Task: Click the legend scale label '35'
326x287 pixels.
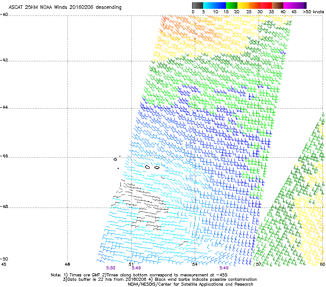Action: coord(271,12)
